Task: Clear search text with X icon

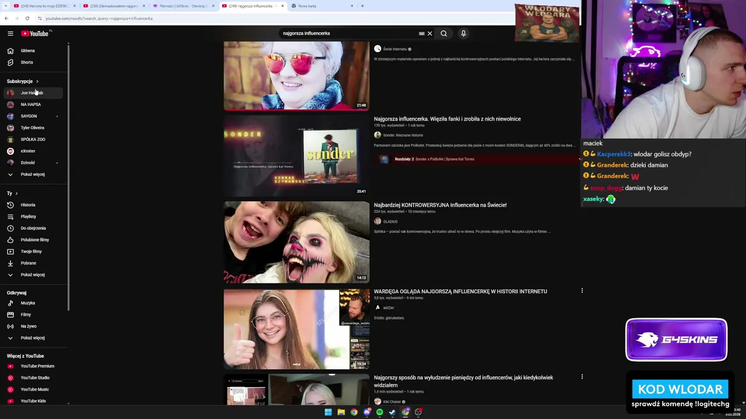Action: [x=430, y=33]
